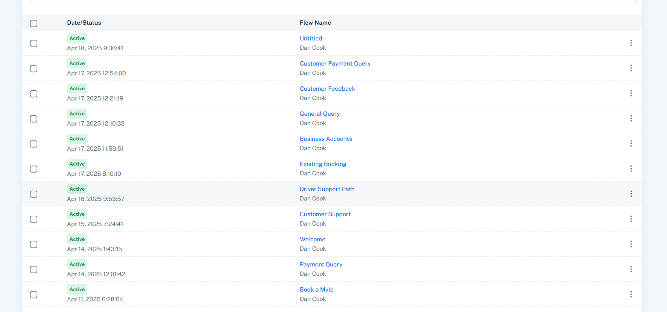Screen dimensions: 667x312
Task: Open the three-dot menu for Untitled flow
Action: (631, 43)
